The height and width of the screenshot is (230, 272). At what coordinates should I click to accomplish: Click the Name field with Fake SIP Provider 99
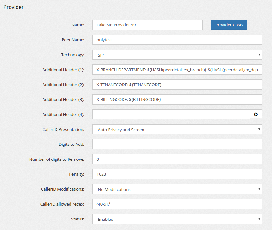[147, 25]
